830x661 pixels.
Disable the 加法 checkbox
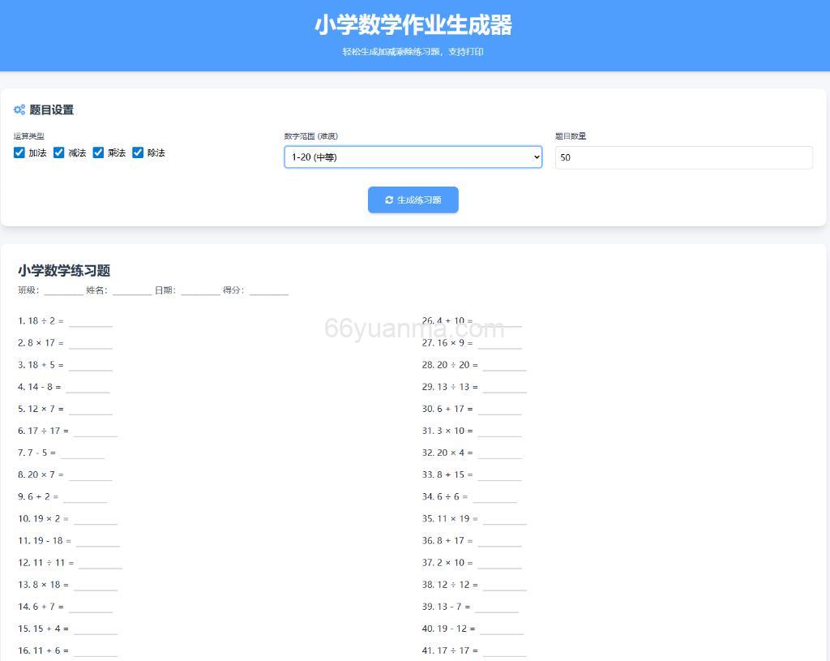pos(19,152)
